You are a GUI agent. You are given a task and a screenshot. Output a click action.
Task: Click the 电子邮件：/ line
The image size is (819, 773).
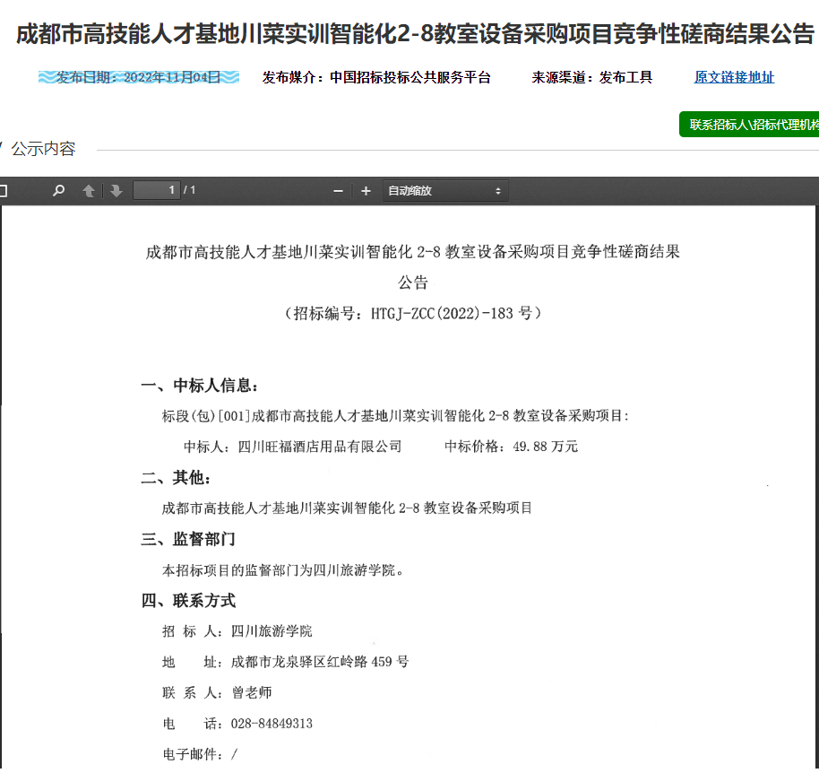(200, 754)
